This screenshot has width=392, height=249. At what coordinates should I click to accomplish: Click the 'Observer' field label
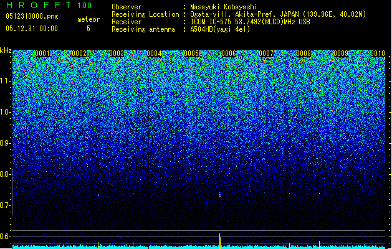(x=127, y=7)
